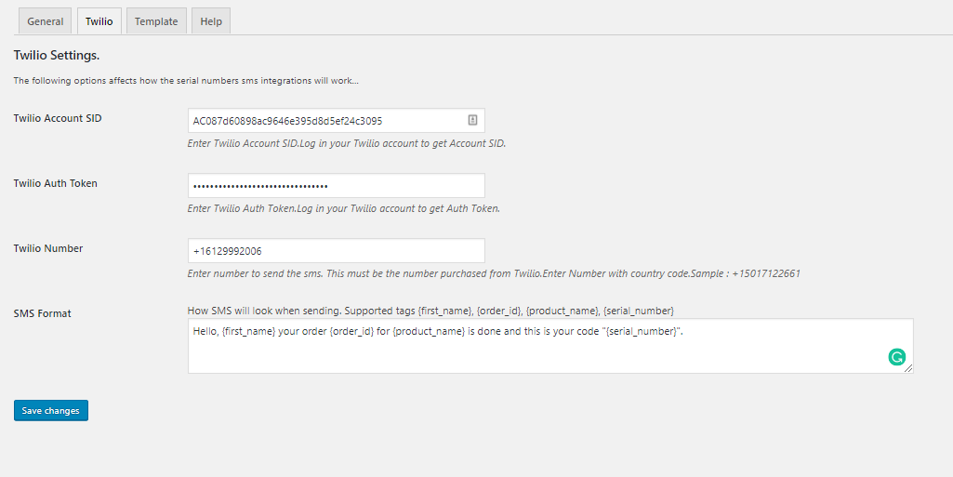Focus the Twilio Account SID input field
Image resolution: width=953 pixels, height=477 pixels.
tap(336, 120)
